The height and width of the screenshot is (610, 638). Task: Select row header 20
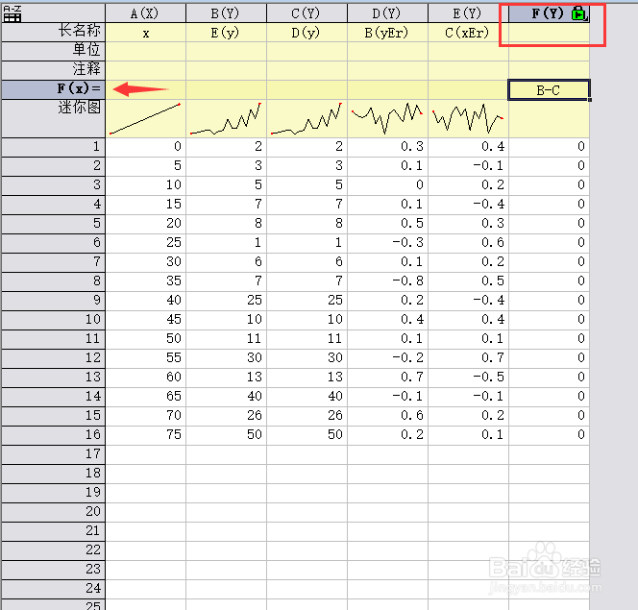tap(53, 512)
